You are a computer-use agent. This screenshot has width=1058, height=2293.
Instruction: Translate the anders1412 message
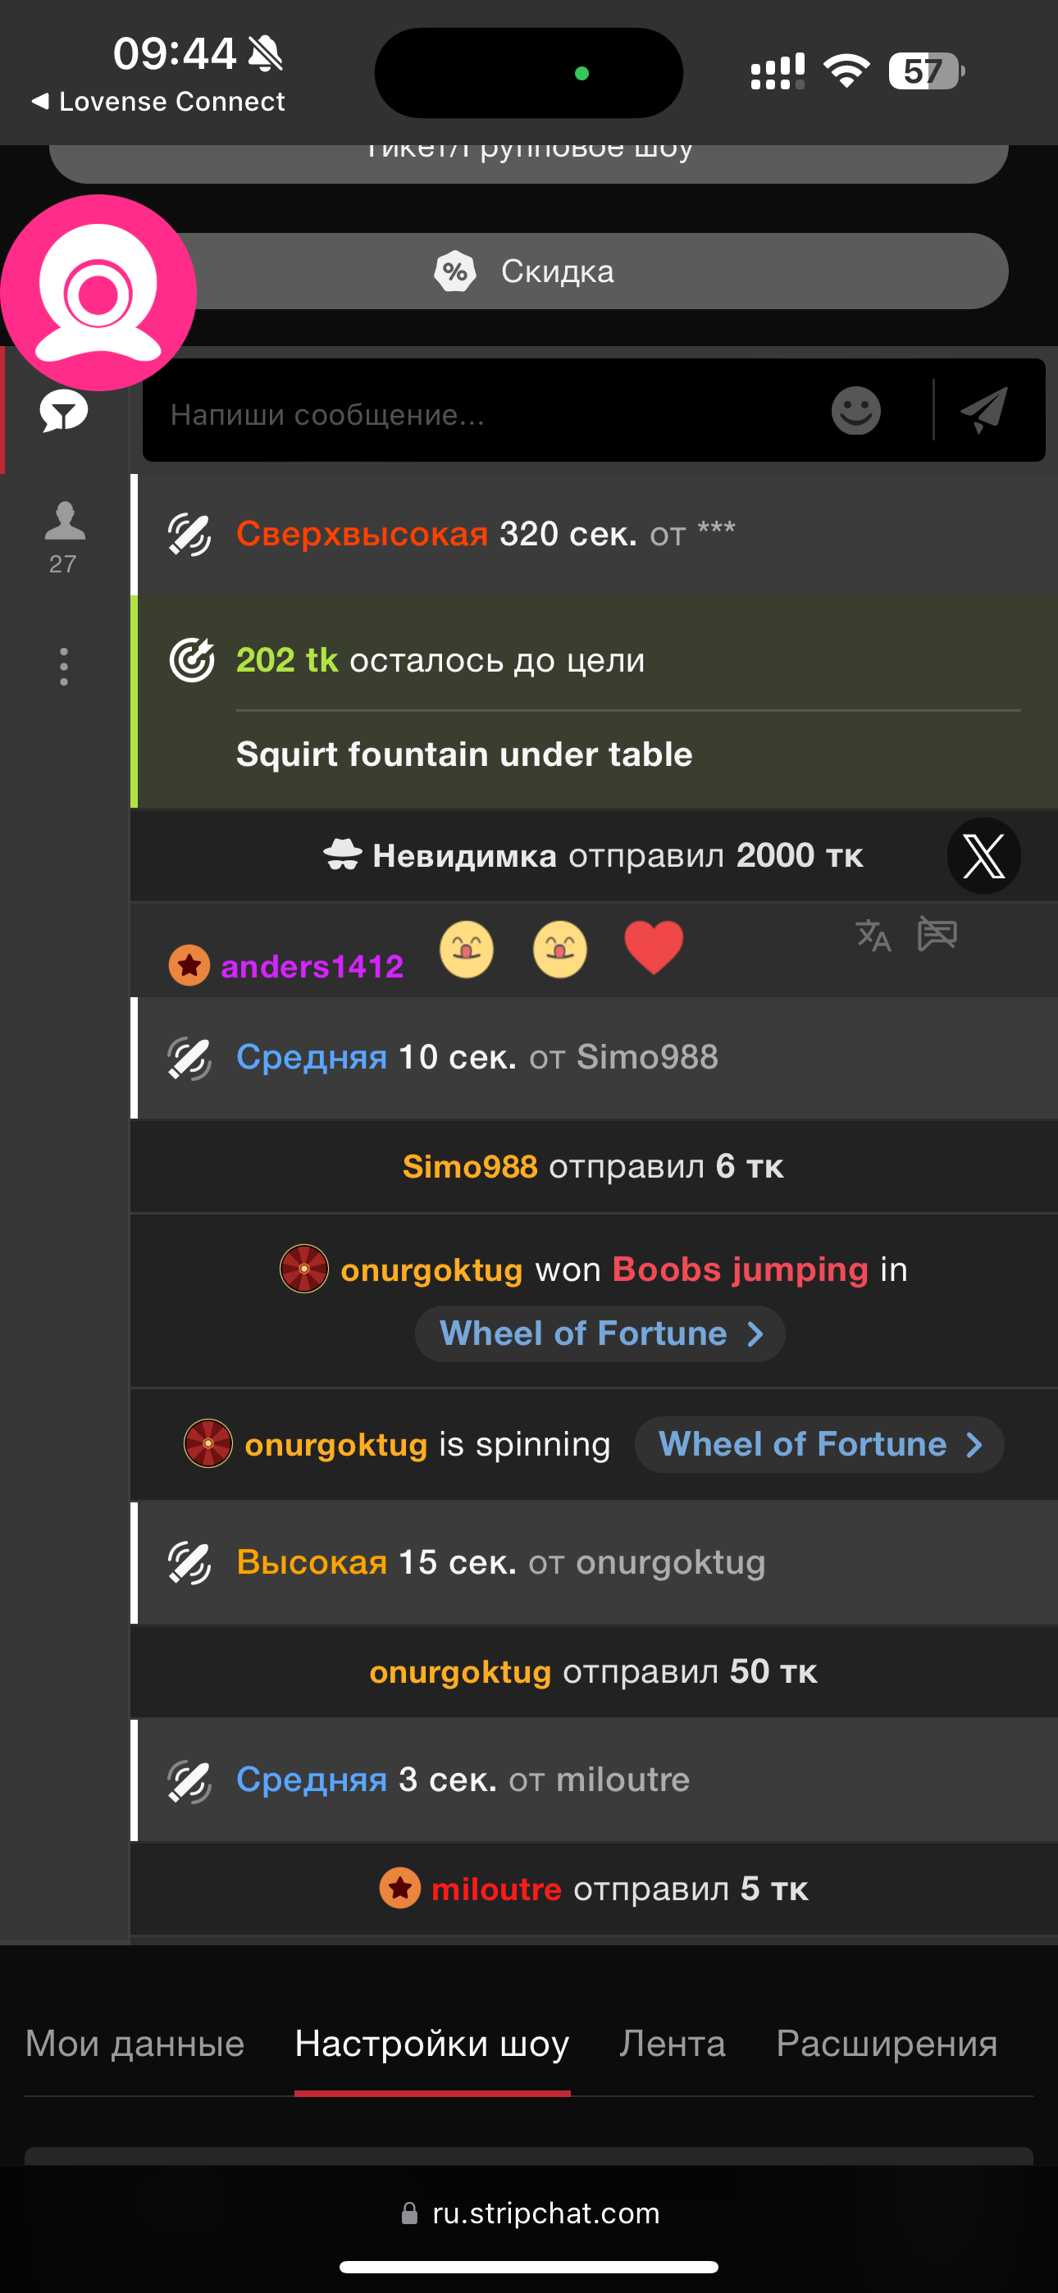point(873,935)
